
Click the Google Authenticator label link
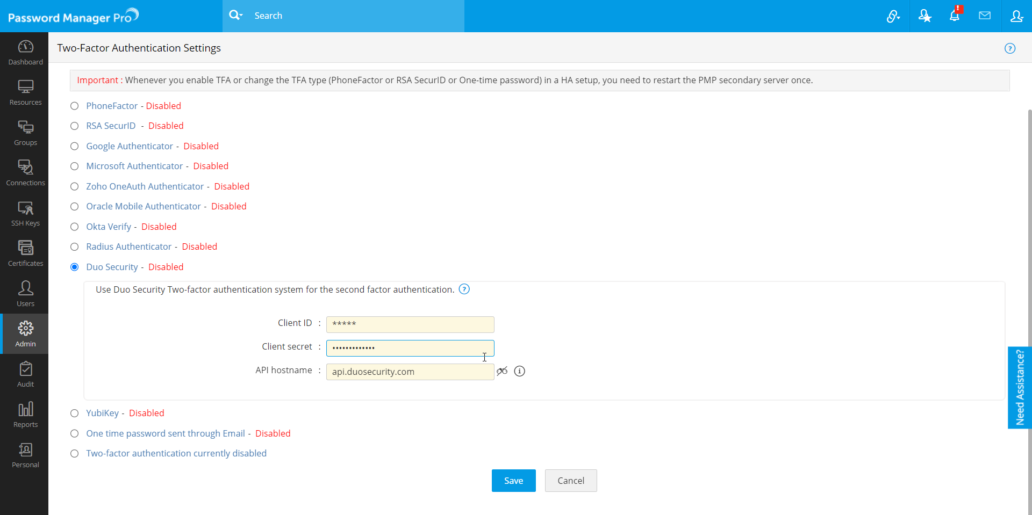point(130,146)
